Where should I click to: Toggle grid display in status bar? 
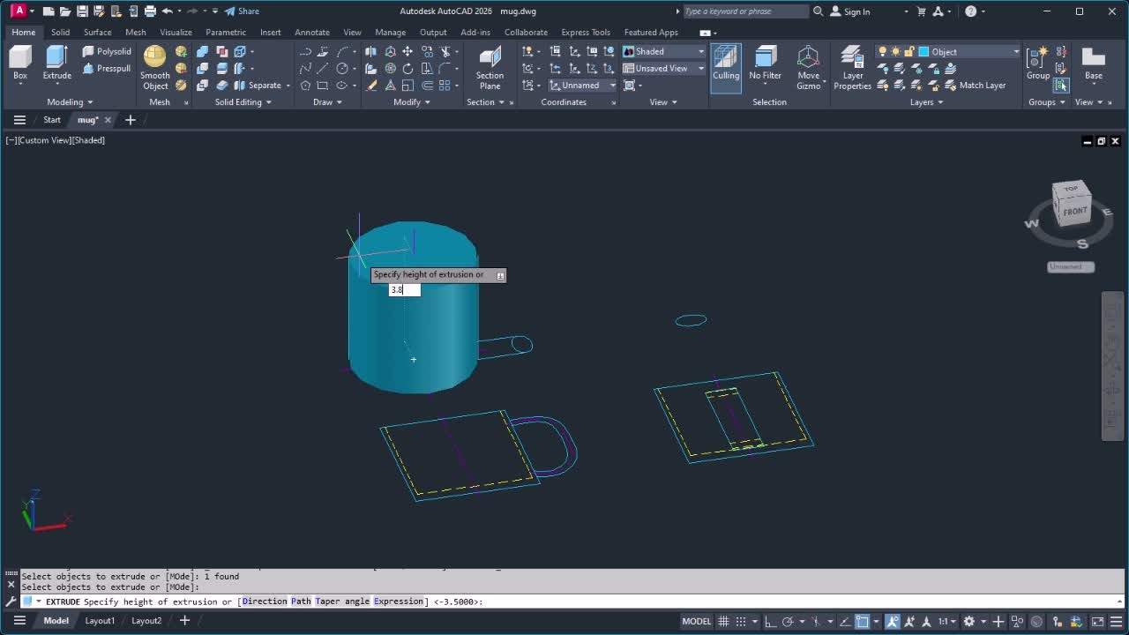[724, 621]
